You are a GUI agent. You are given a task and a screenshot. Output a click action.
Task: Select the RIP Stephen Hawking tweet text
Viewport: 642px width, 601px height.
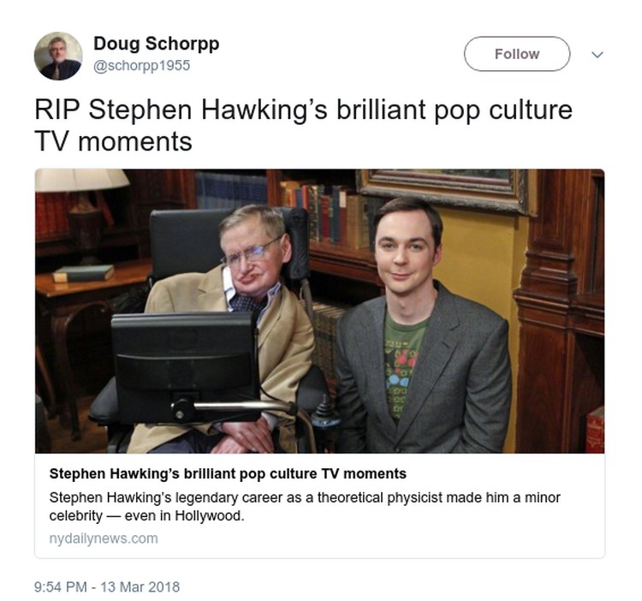coord(303,125)
